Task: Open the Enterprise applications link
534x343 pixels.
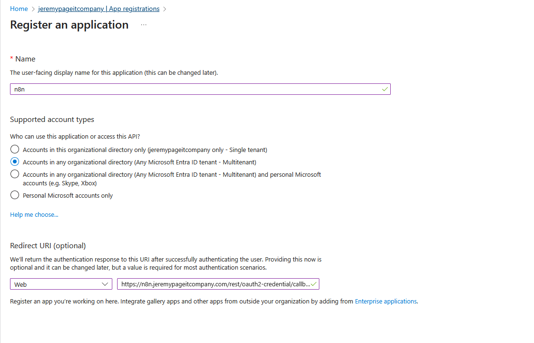Action: 386,302
